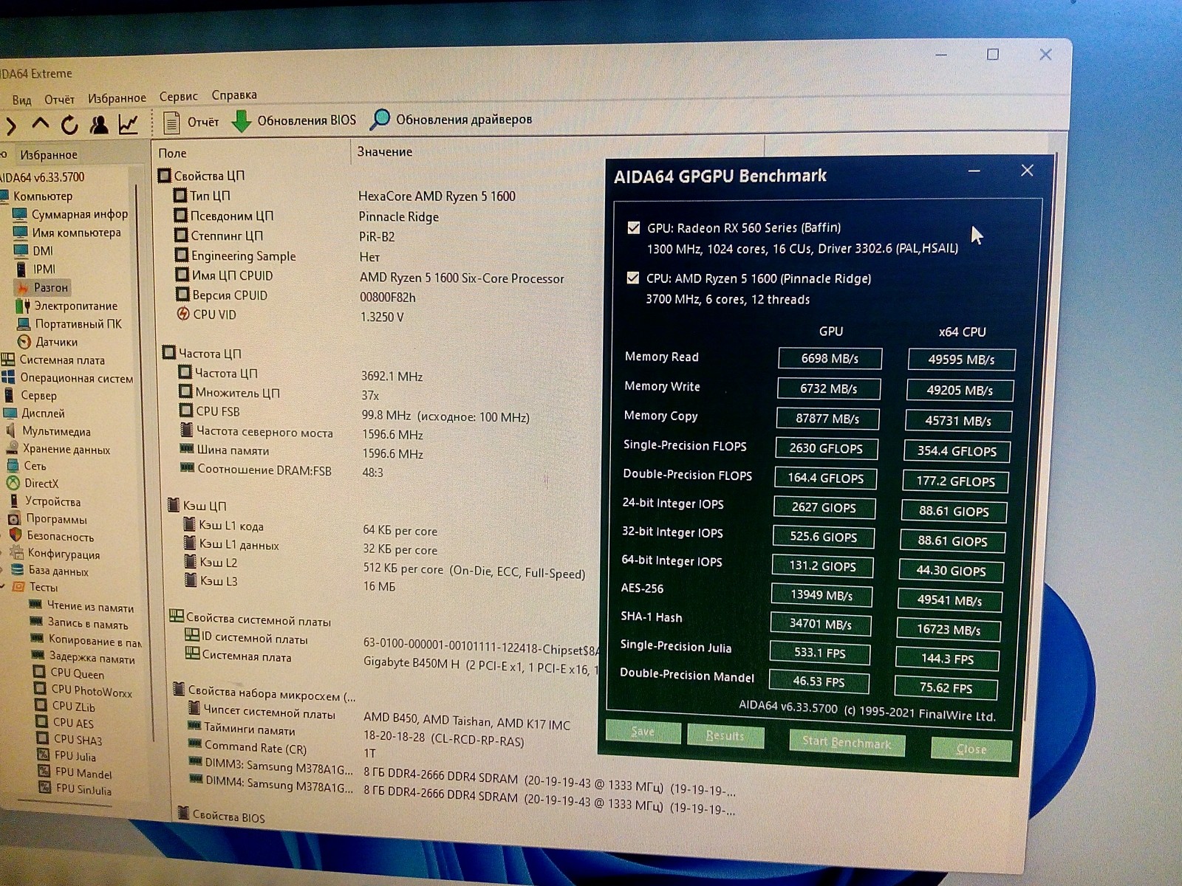Image resolution: width=1182 pixels, height=886 pixels.
Task: Click the up arrow navigation icon
Action: [x=41, y=124]
